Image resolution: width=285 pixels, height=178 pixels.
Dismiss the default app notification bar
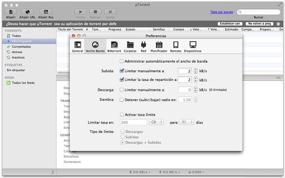point(278,24)
